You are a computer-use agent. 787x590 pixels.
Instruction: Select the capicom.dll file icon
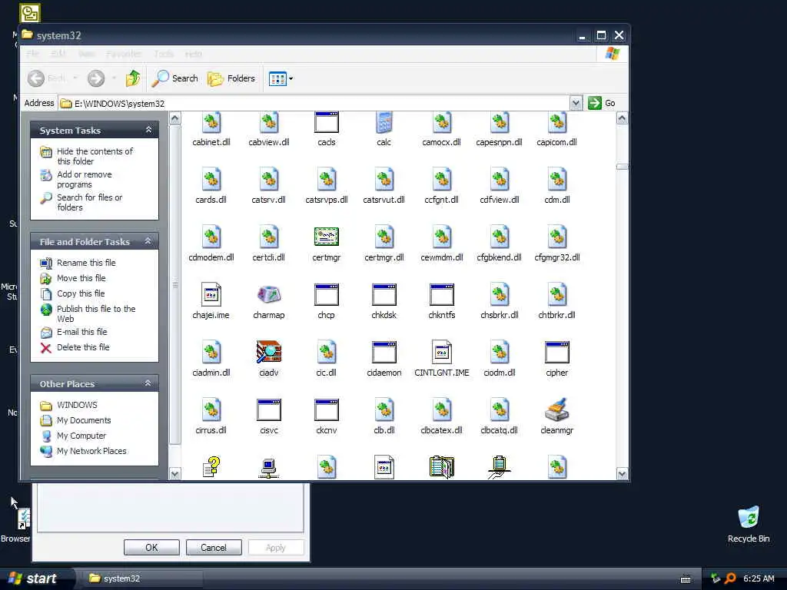[556, 123]
